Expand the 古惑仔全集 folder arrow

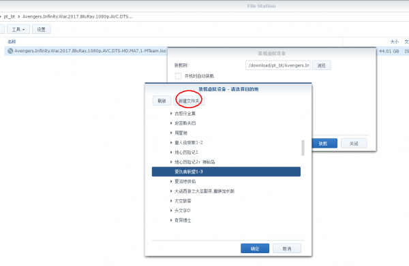click(x=171, y=114)
